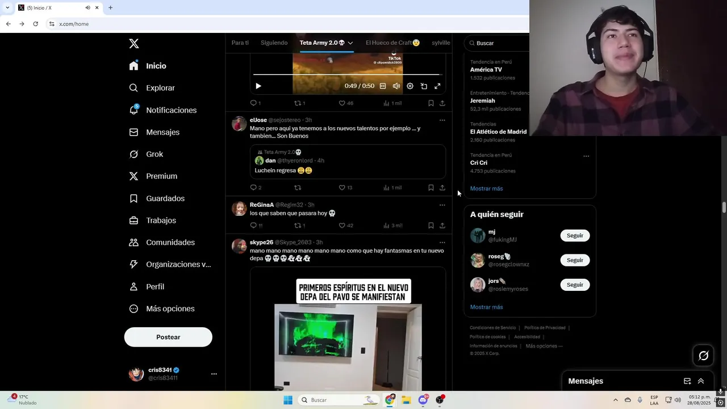
Task: Click the floating Grok button
Action: [704, 356]
